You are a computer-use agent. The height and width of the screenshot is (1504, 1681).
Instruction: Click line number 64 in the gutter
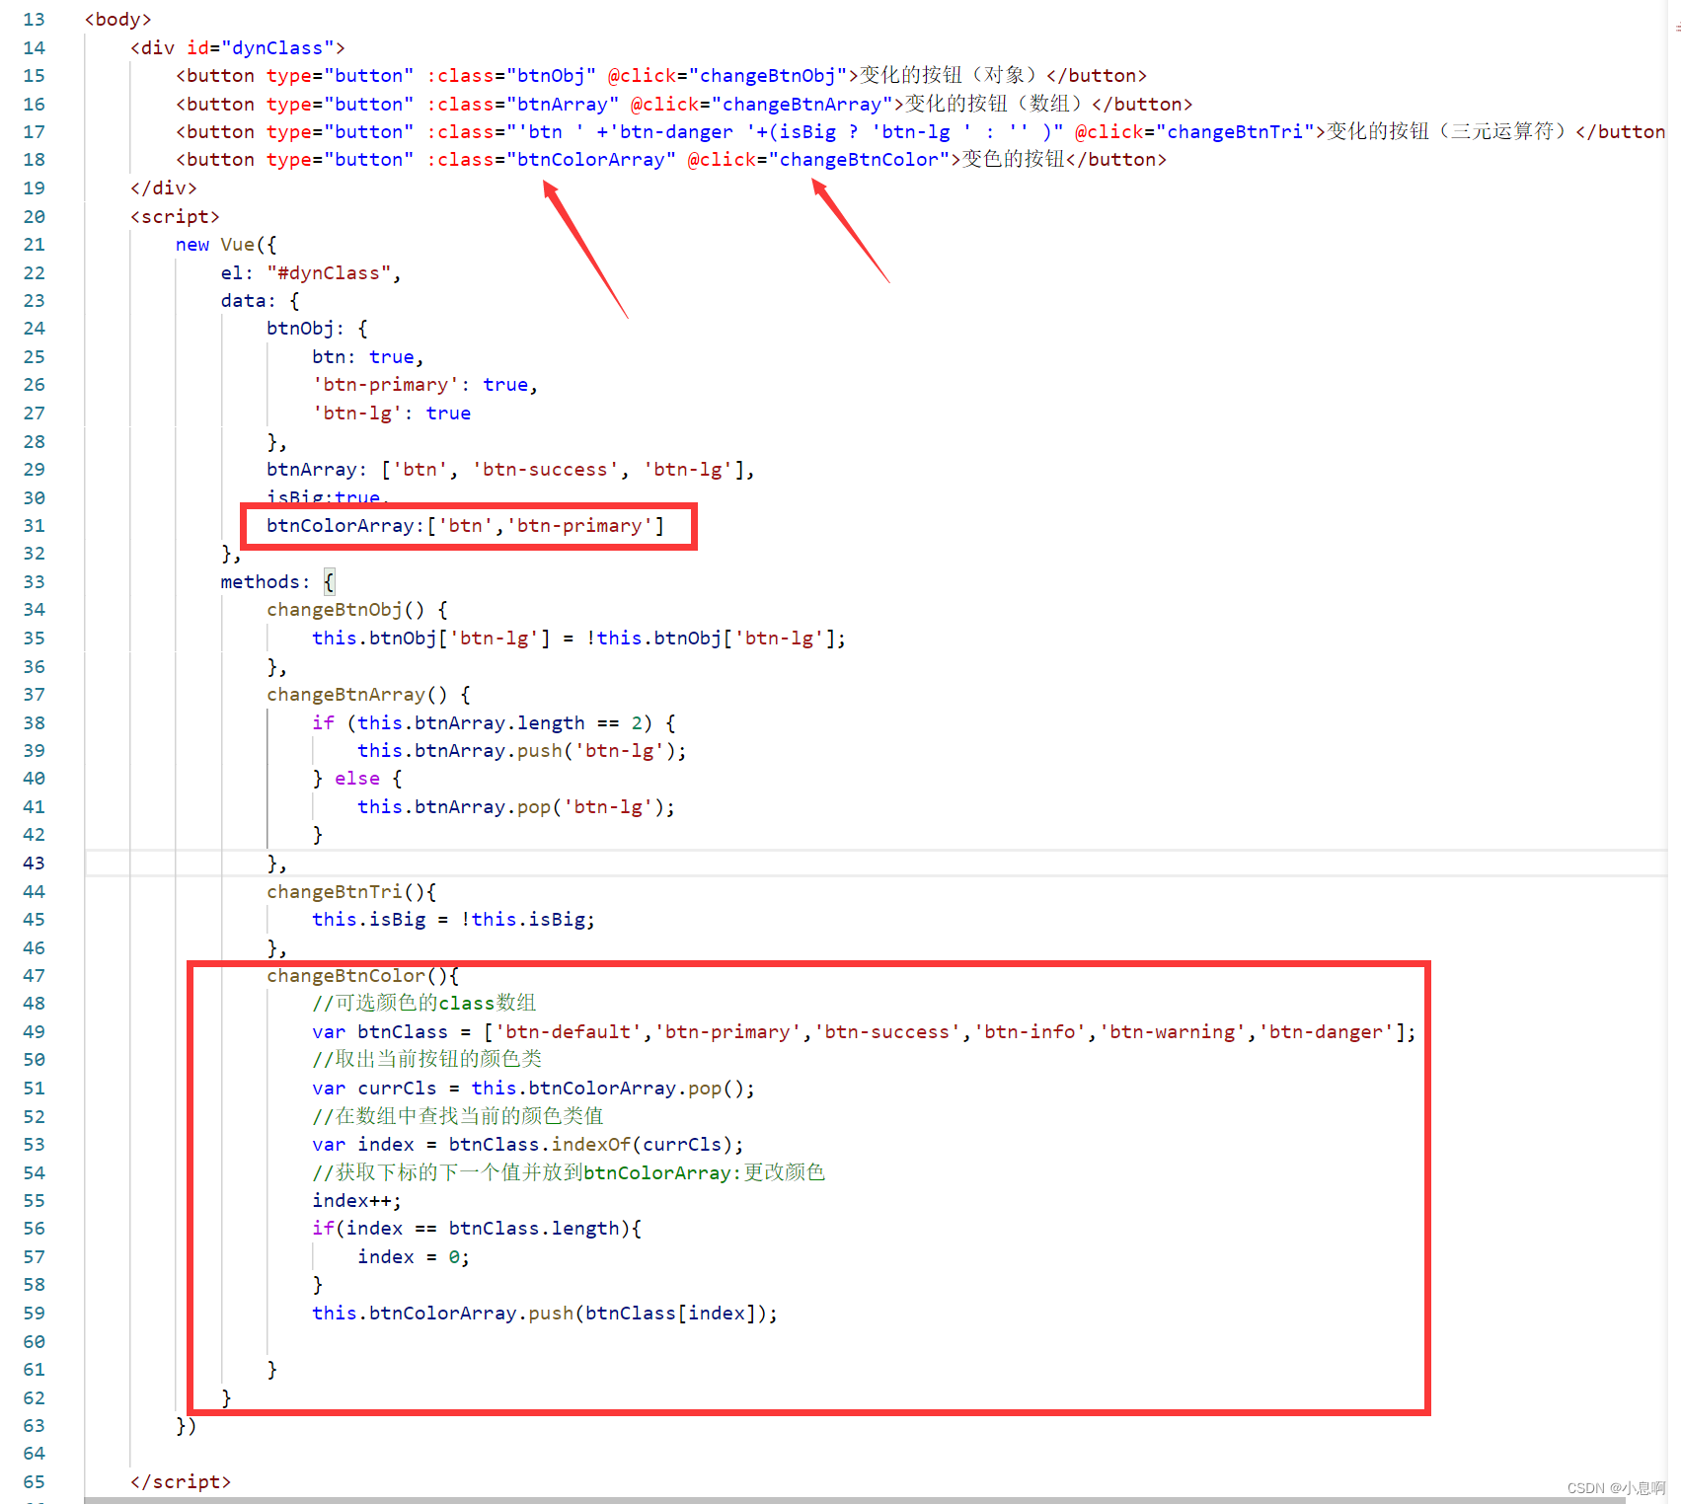[34, 1454]
